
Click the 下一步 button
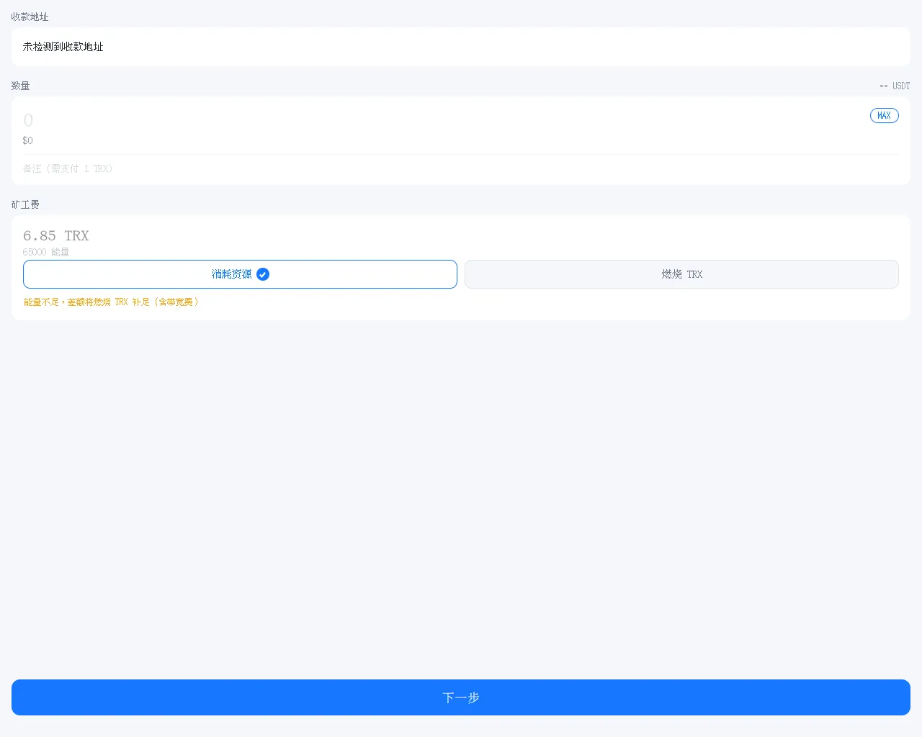click(x=461, y=697)
